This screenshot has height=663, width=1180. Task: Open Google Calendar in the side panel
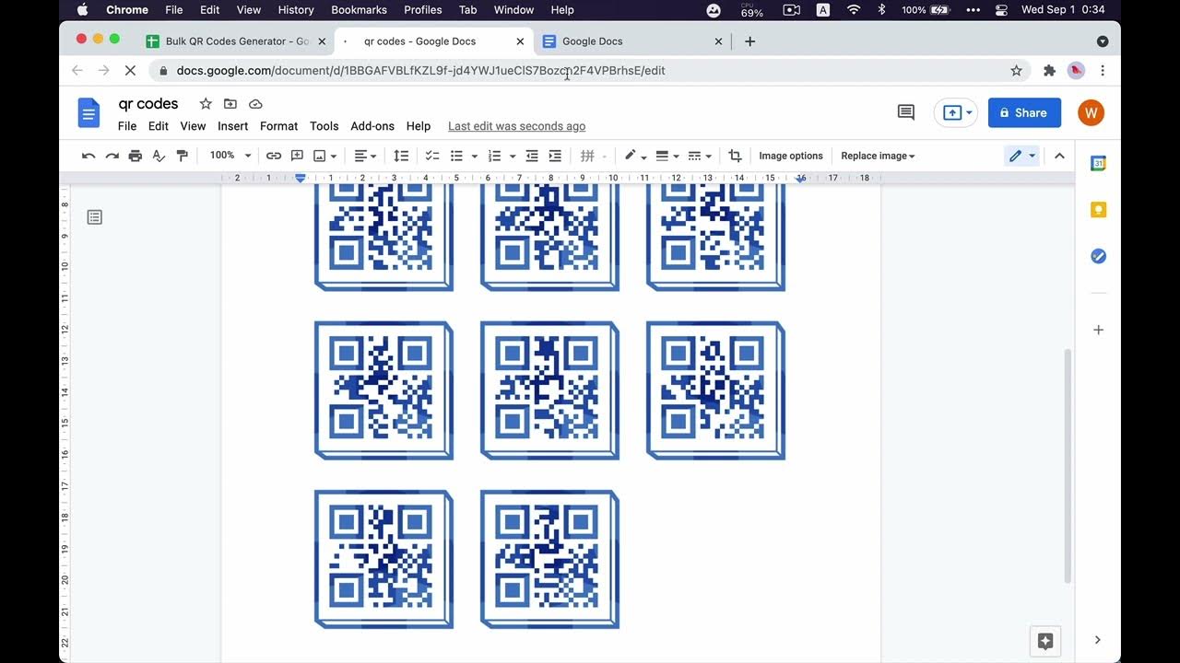(1098, 163)
